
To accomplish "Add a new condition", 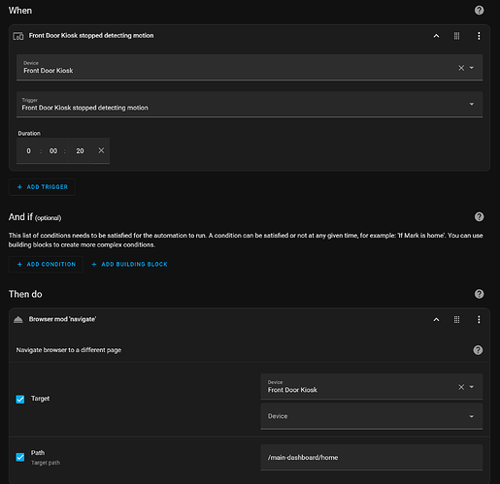I will 46,264.
